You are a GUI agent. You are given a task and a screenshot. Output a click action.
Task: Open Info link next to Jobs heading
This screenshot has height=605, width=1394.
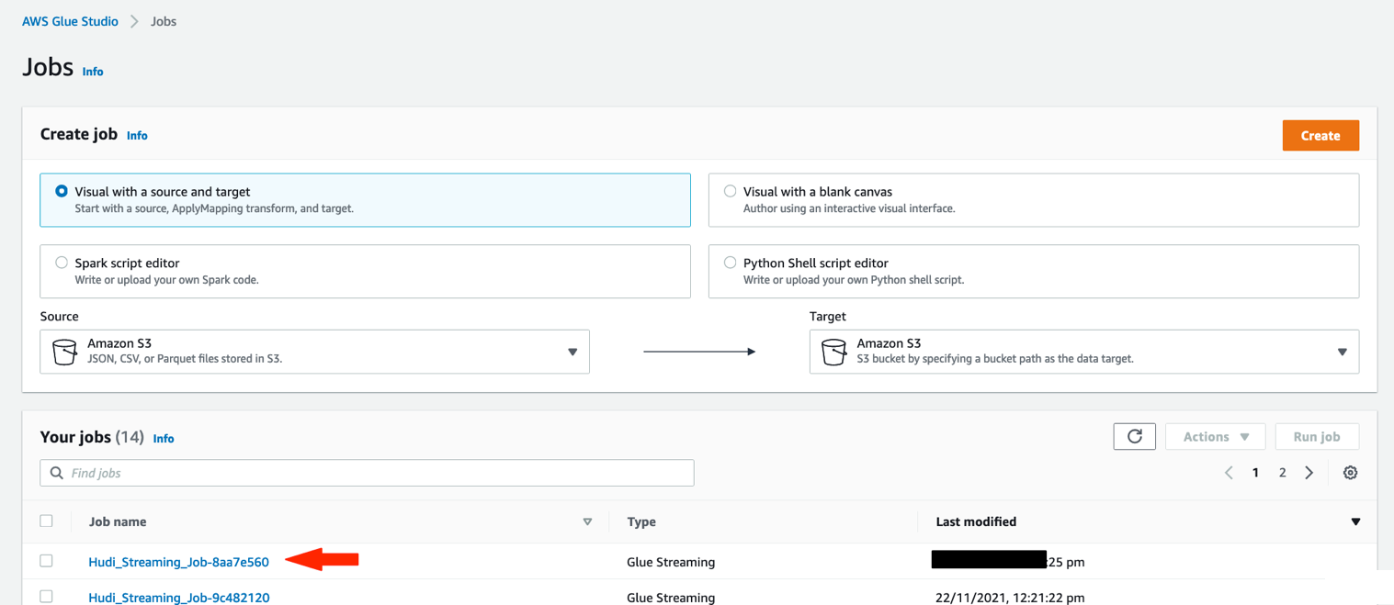click(x=93, y=72)
